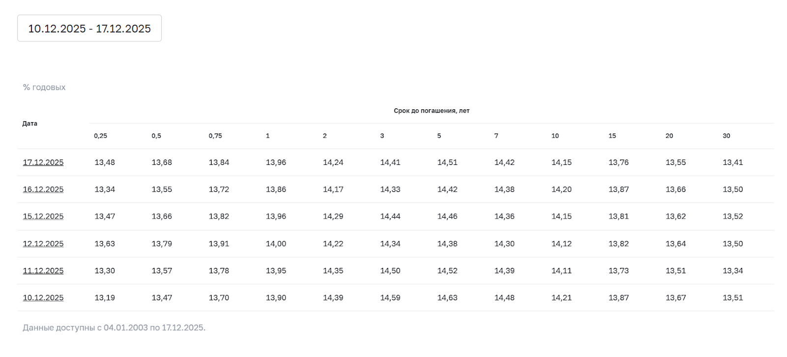The height and width of the screenshot is (357, 787).
Task: Open the 15.12.2025 date link
Action: [43, 217]
